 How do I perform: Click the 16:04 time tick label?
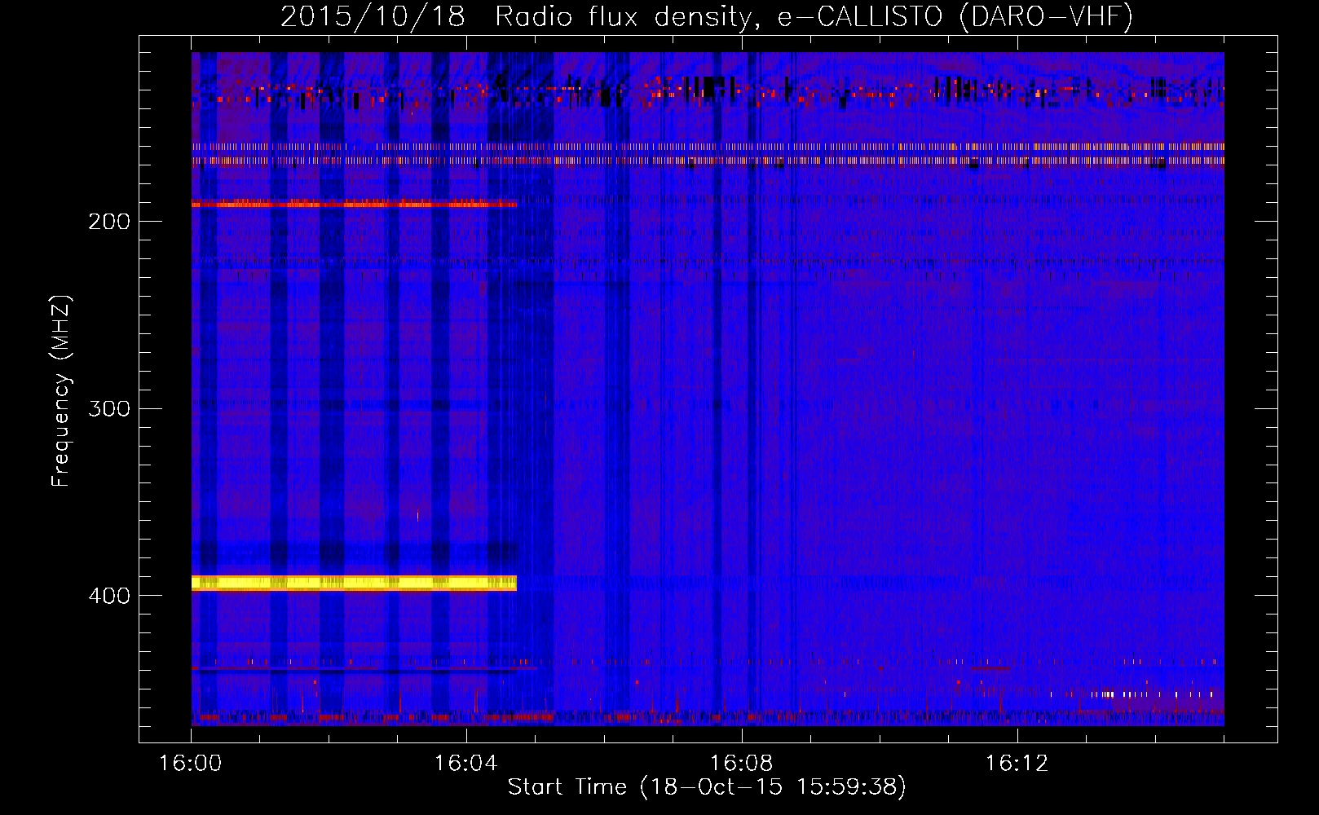(x=466, y=763)
